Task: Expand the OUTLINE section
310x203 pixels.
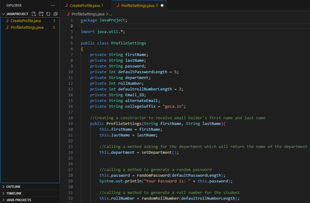Action: click(x=13, y=187)
